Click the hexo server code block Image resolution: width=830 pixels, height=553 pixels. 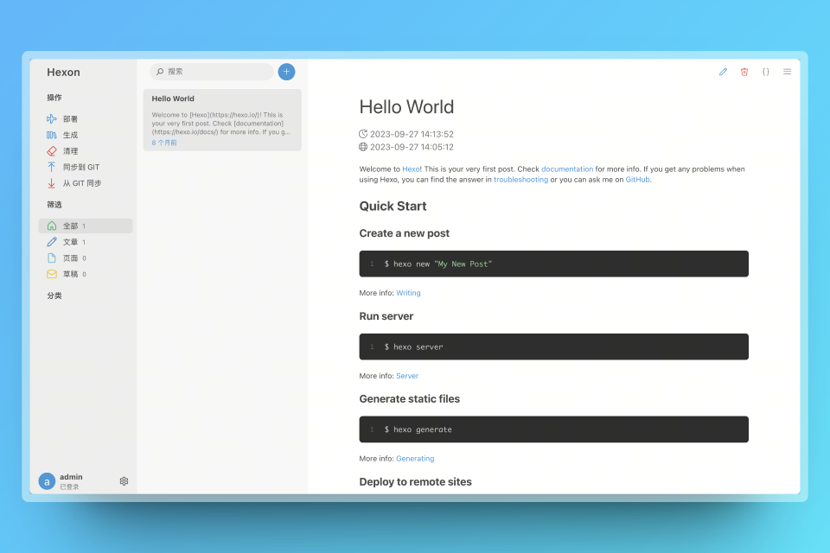click(553, 346)
